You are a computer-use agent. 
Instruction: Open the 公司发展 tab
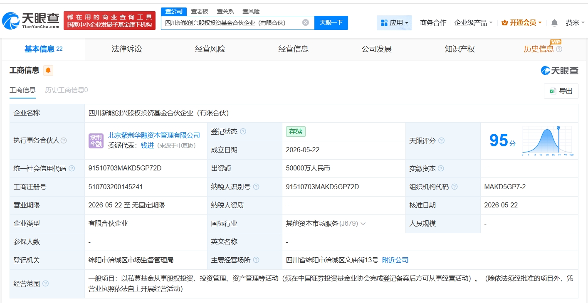point(376,49)
